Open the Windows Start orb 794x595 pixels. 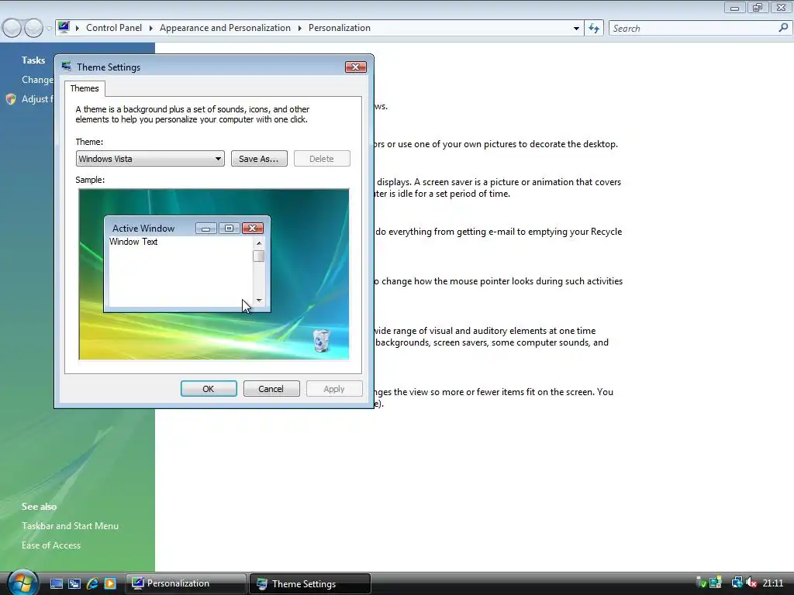click(22, 583)
